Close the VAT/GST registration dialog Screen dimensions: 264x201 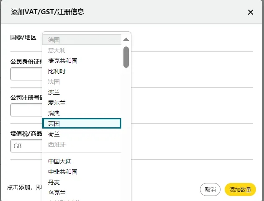pyautogui.click(x=251, y=12)
